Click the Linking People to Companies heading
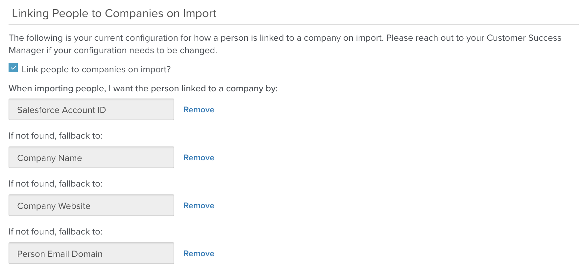Viewport: 582px width, 268px height. [x=114, y=13]
